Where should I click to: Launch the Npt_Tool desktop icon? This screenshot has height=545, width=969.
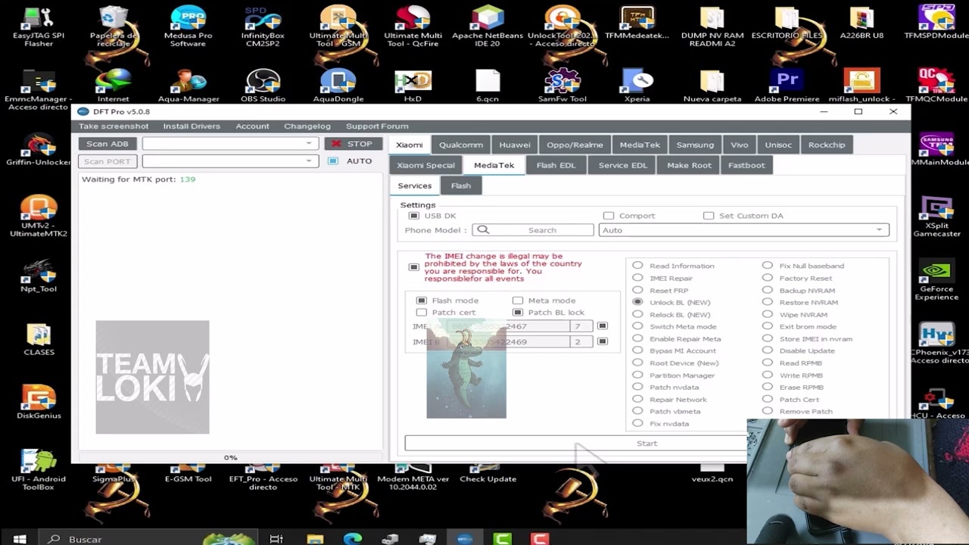click(39, 276)
